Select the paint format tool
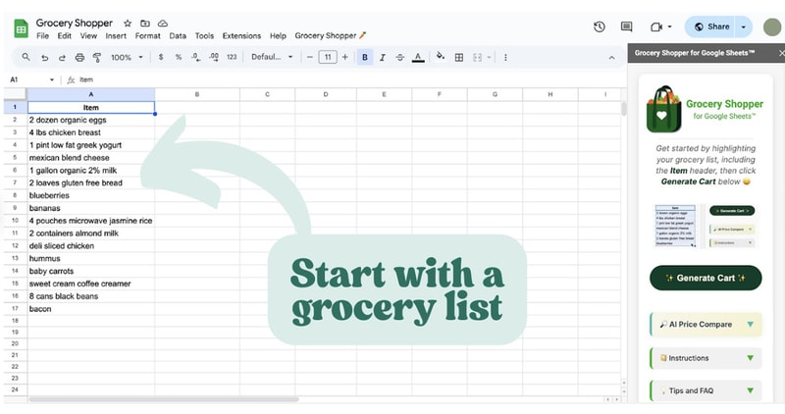Screen dimensions: 785x414 click(x=98, y=57)
